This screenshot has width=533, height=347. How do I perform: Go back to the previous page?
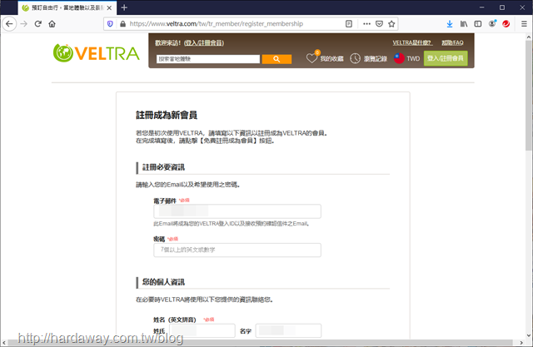[9, 24]
